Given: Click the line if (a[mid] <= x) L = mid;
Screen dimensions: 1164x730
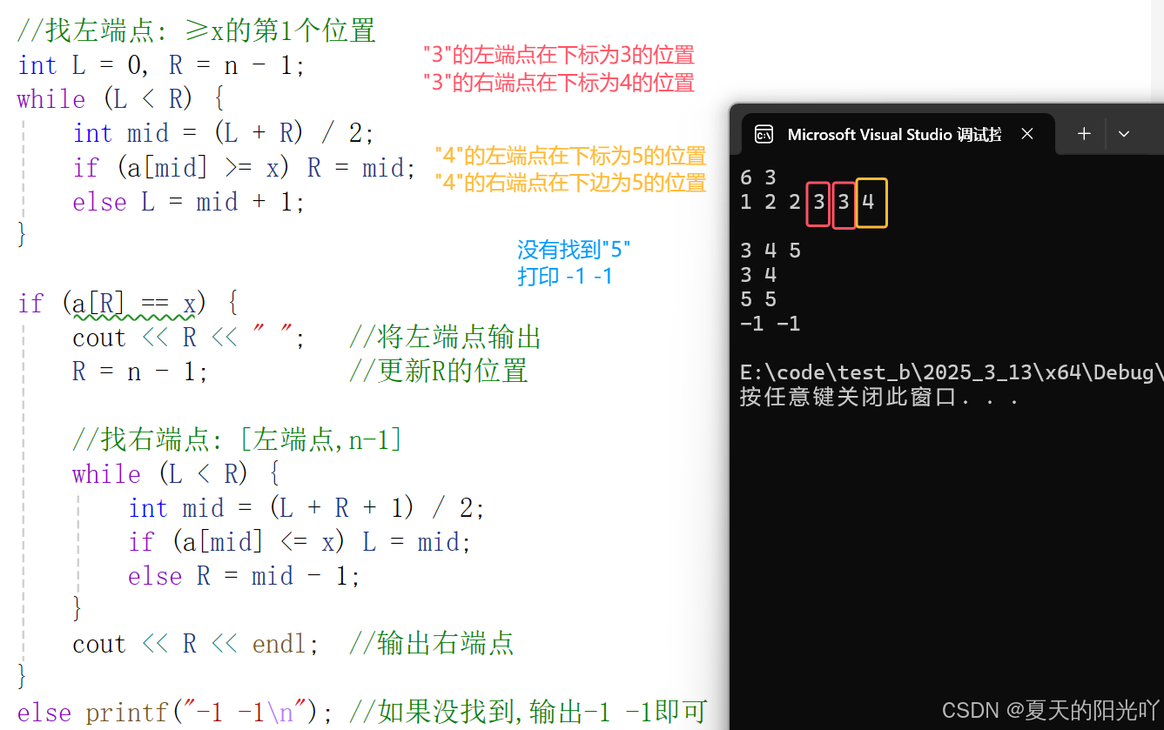Looking at the screenshot, I should (299, 542).
